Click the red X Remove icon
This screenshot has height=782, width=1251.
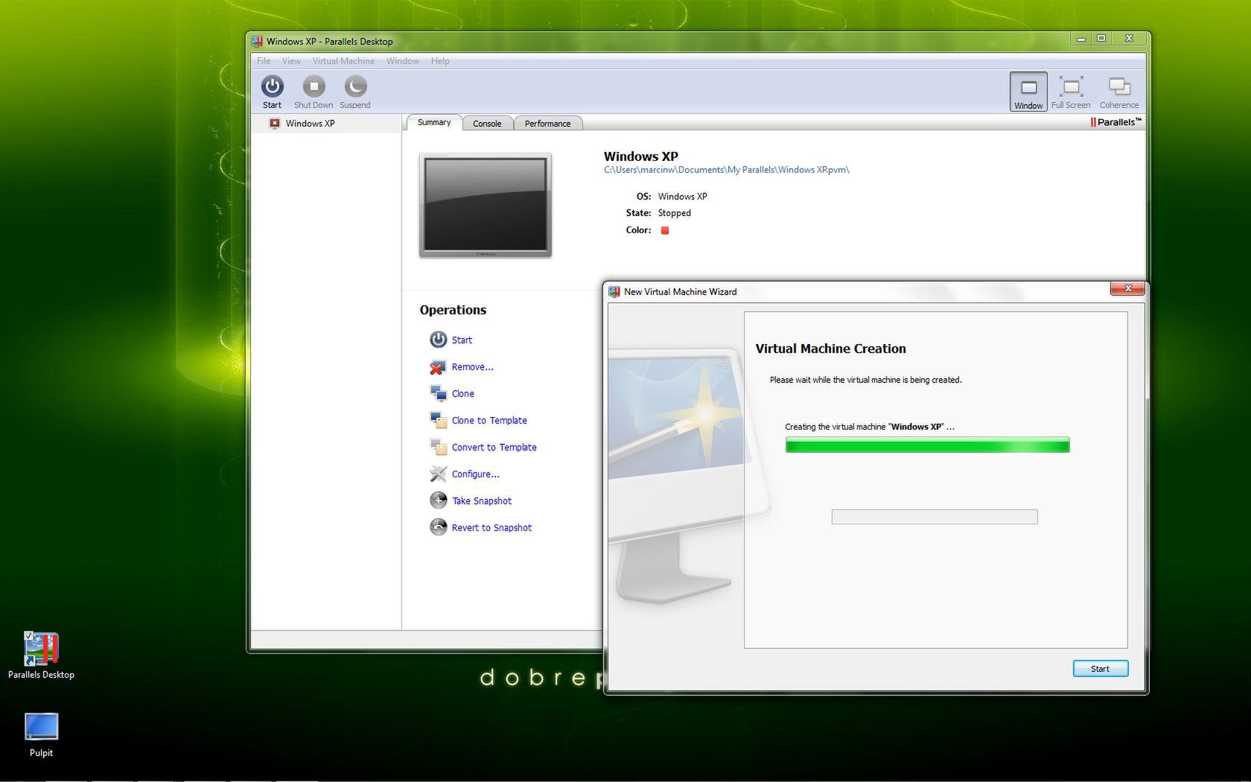(x=438, y=367)
